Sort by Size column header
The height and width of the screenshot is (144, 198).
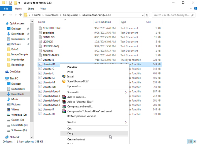153,22
